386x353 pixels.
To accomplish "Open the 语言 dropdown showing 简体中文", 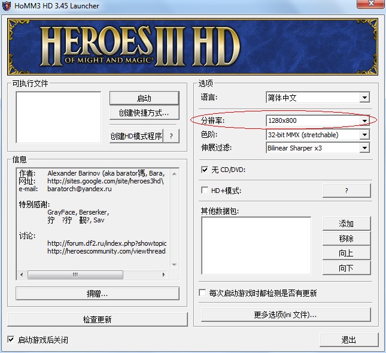I will tap(318, 98).
